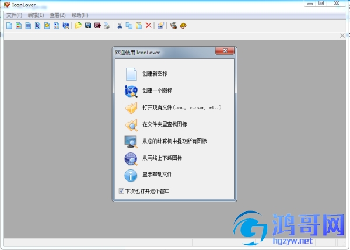
Task: Click monitor icon for 从您的计算机中提取所有图标
Action: pos(131,141)
